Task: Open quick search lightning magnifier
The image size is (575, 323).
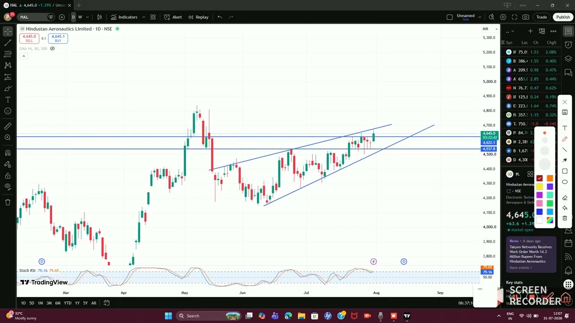Action: [x=491, y=17]
